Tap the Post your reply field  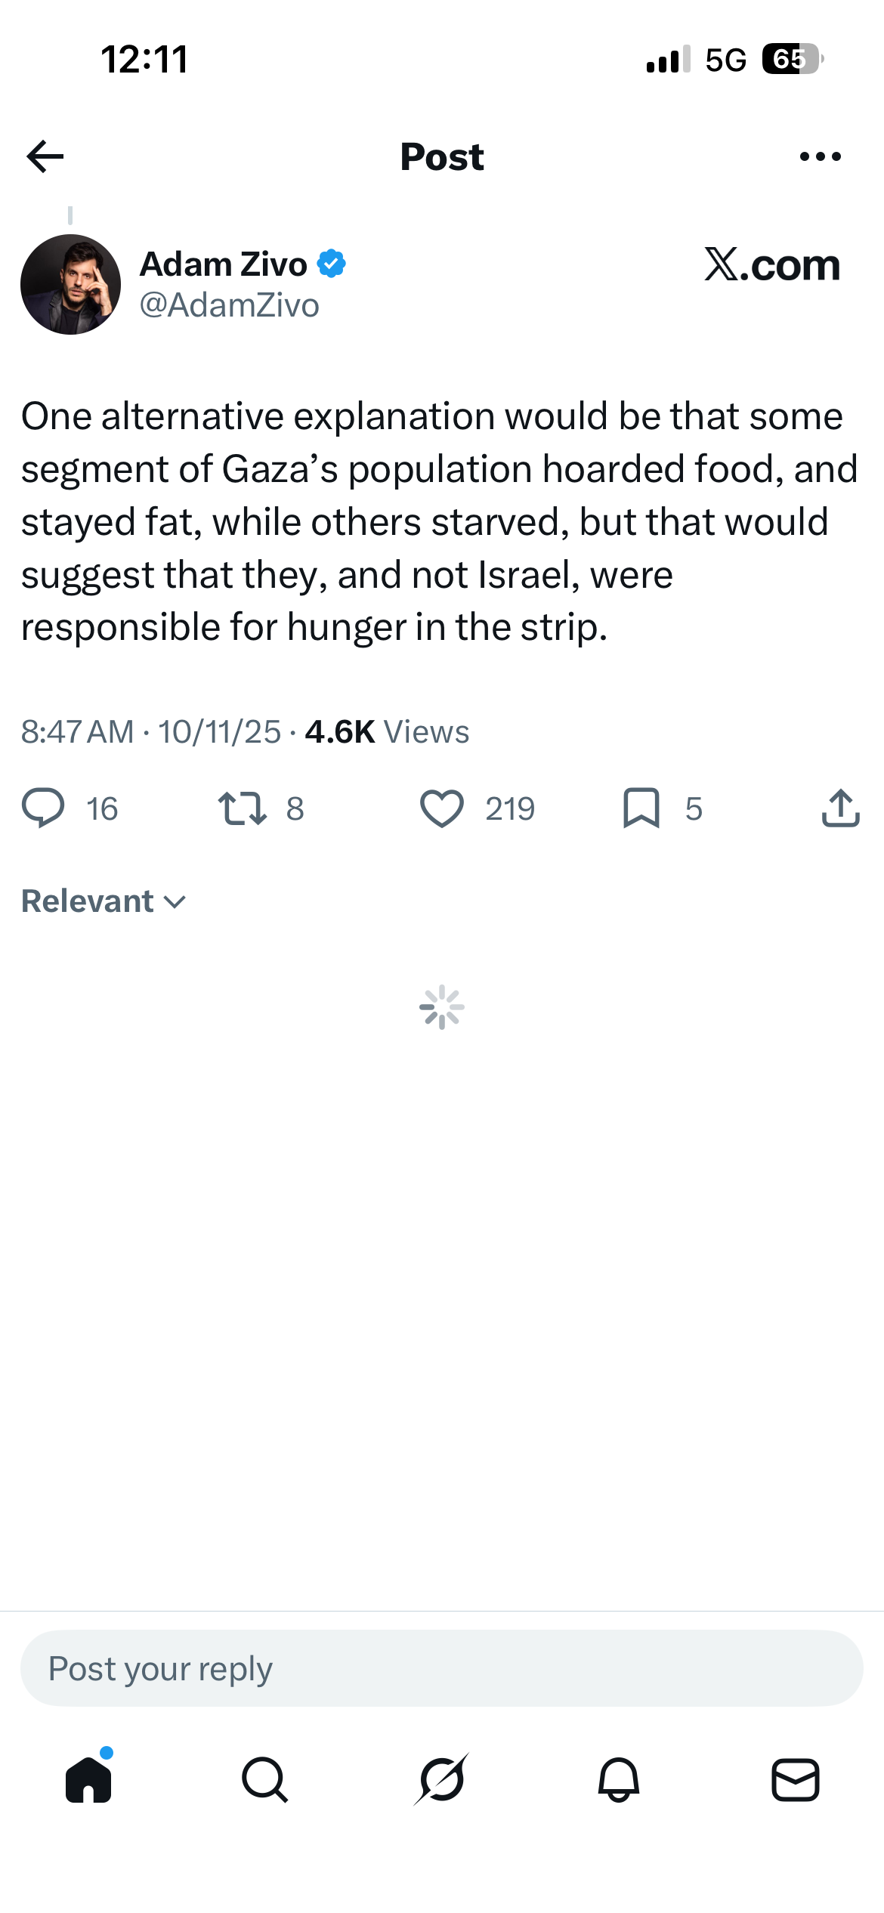coord(442,1668)
